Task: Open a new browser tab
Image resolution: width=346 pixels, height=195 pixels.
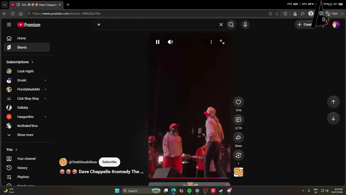Action: tap(68, 5)
